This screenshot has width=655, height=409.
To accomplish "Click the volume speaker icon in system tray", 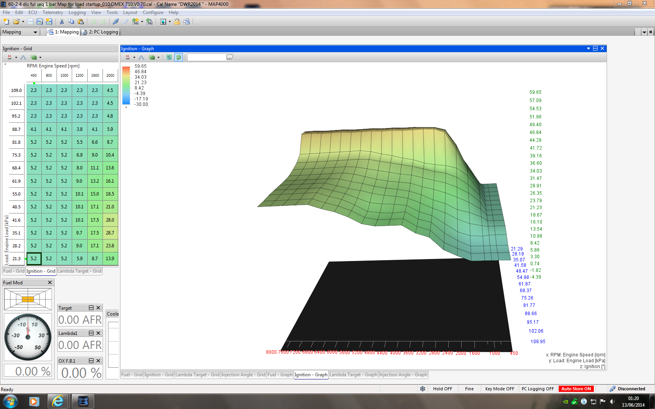I will click(612, 402).
